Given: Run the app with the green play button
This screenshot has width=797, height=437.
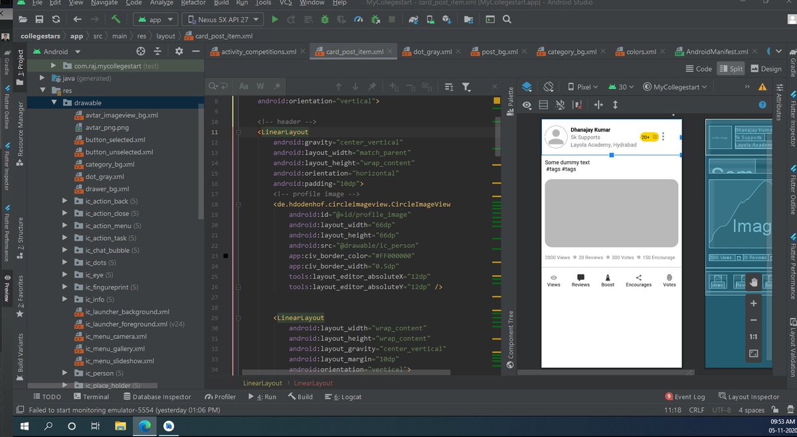Looking at the screenshot, I should pos(275,20).
